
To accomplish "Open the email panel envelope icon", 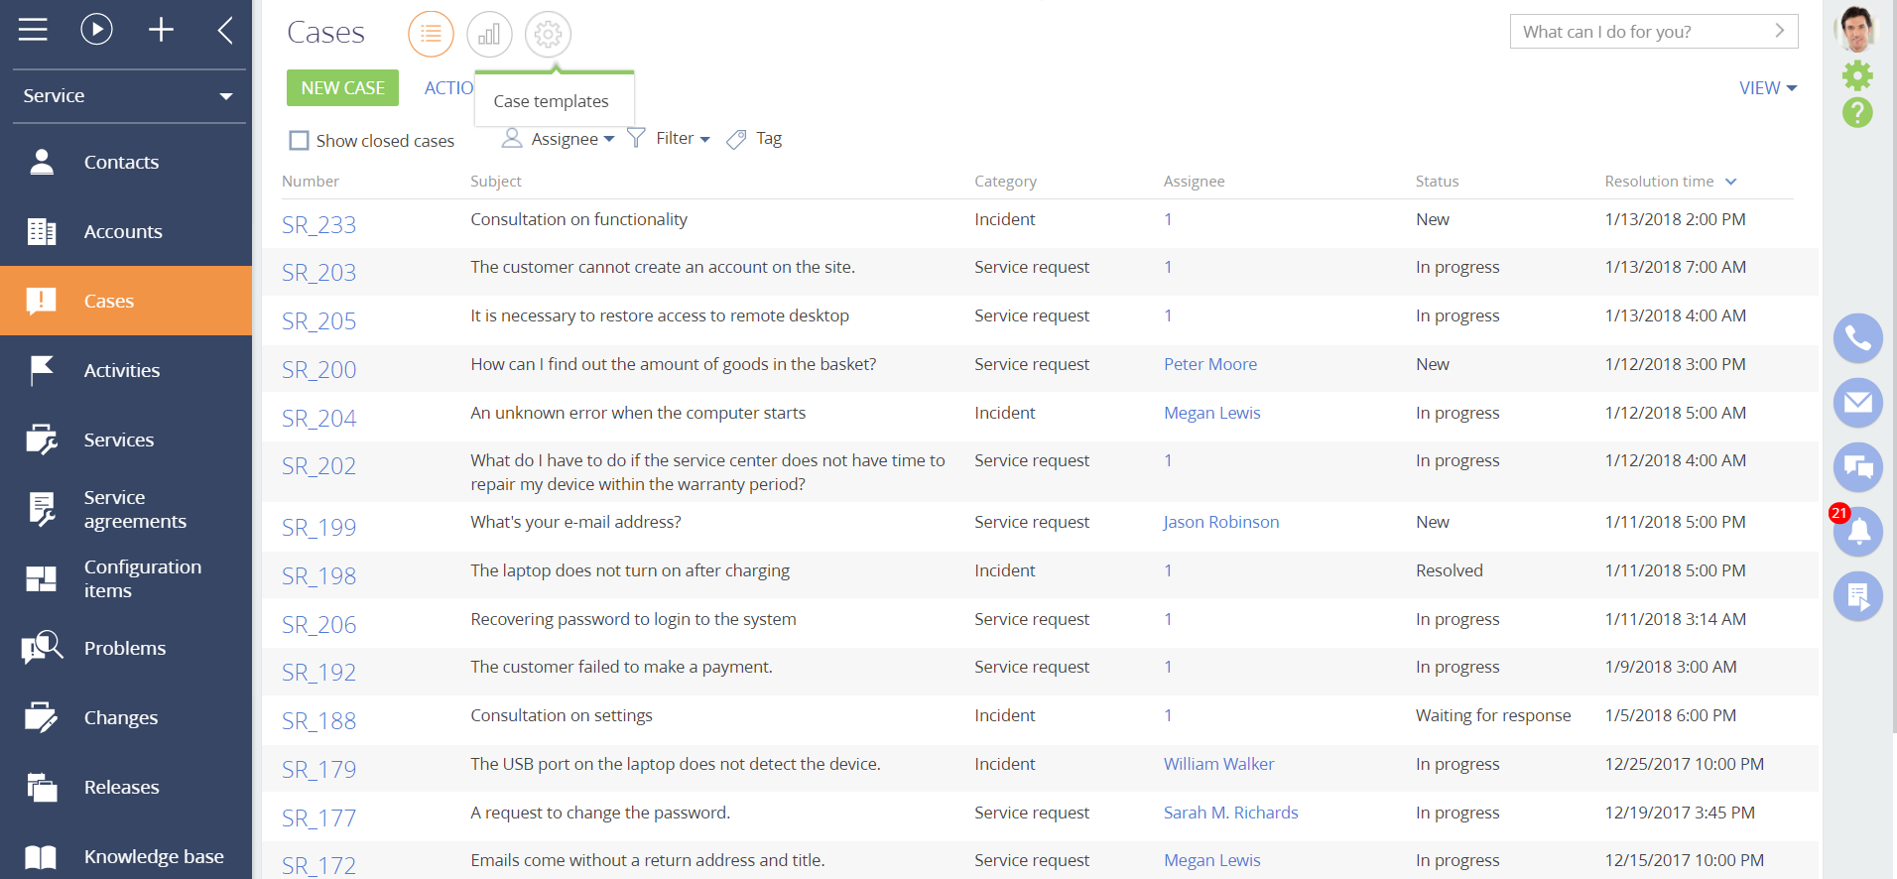I will click(1857, 403).
